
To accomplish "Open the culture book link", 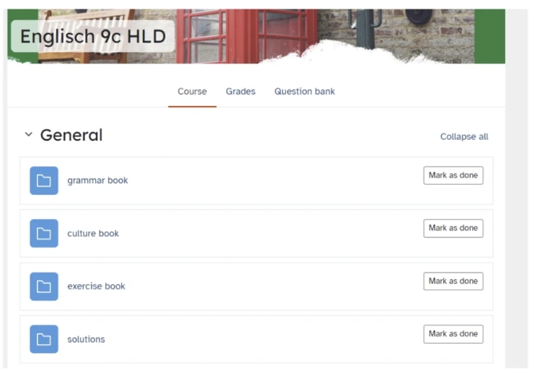I will tap(93, 234).
